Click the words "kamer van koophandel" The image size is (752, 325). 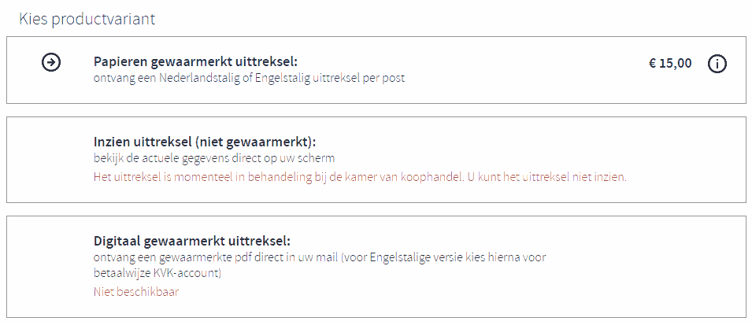412,177
